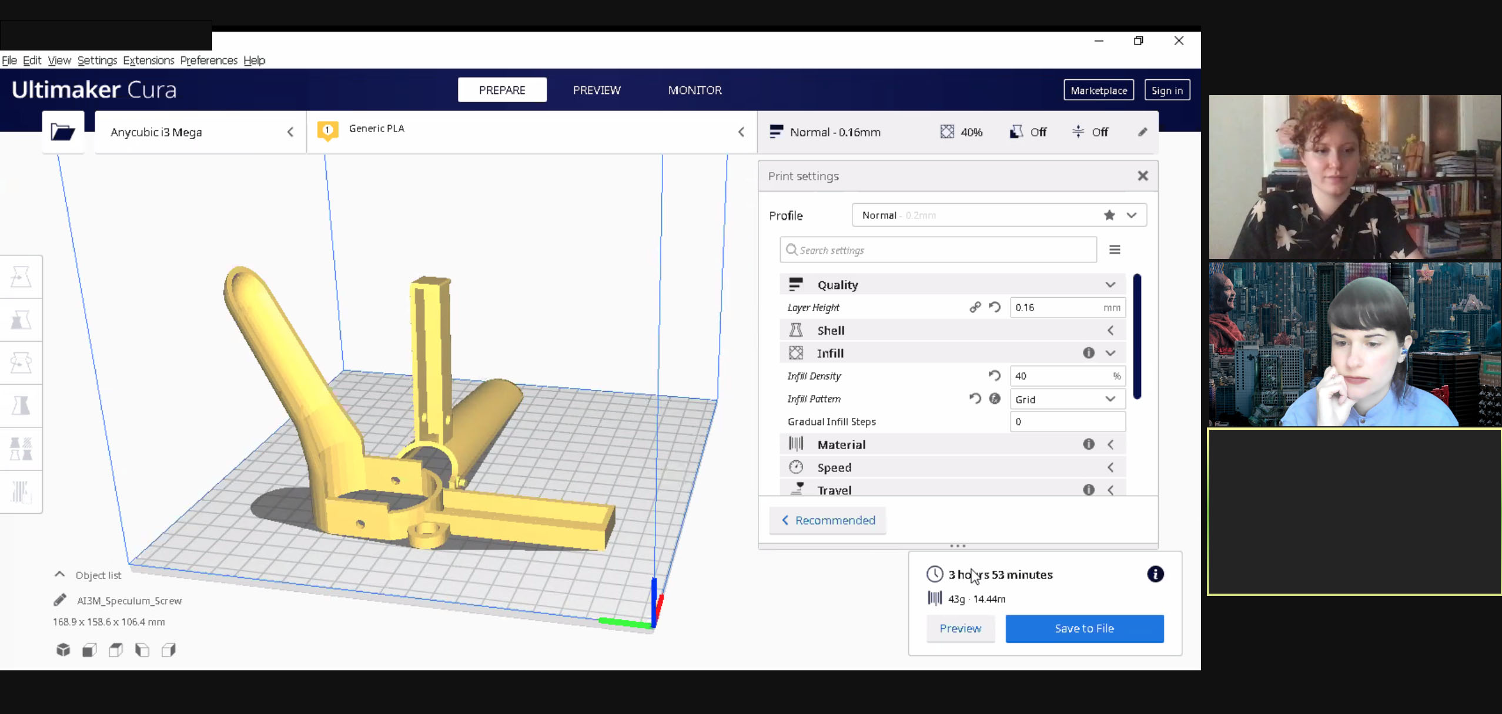Open the Support Blocker tool
Viewport: 1502px width, 714px height.
(x=21, y=492)
